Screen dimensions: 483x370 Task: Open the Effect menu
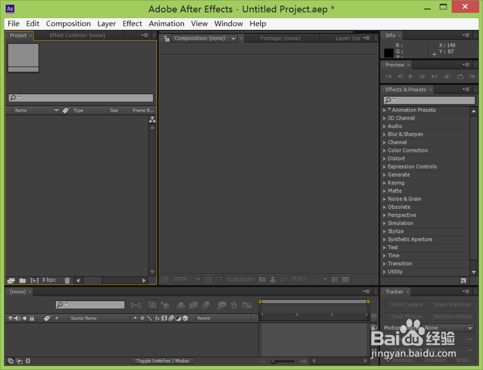click(x=132, y=24)
